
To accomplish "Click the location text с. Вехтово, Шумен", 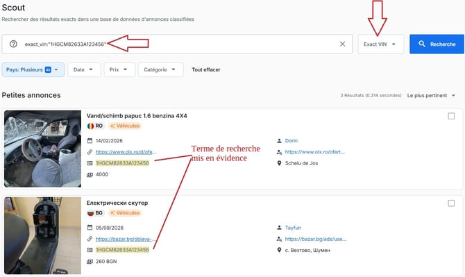I will [307, 250].
